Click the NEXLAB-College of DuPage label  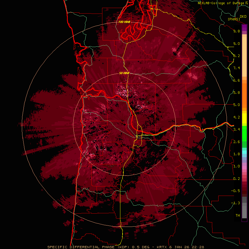click(x=223, y=3)
